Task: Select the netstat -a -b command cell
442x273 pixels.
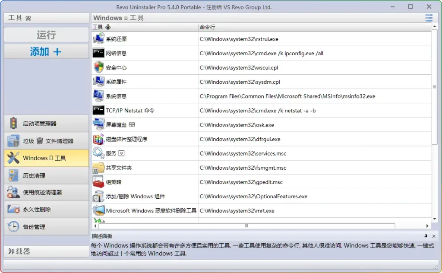Action: [315, 111]
